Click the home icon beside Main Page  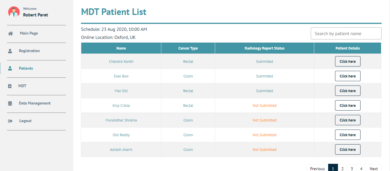[x=10, y=33]
